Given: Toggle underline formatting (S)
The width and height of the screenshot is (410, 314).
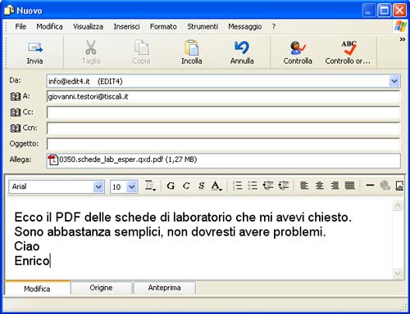Looking at the screenshot, I should click(202, 186).
